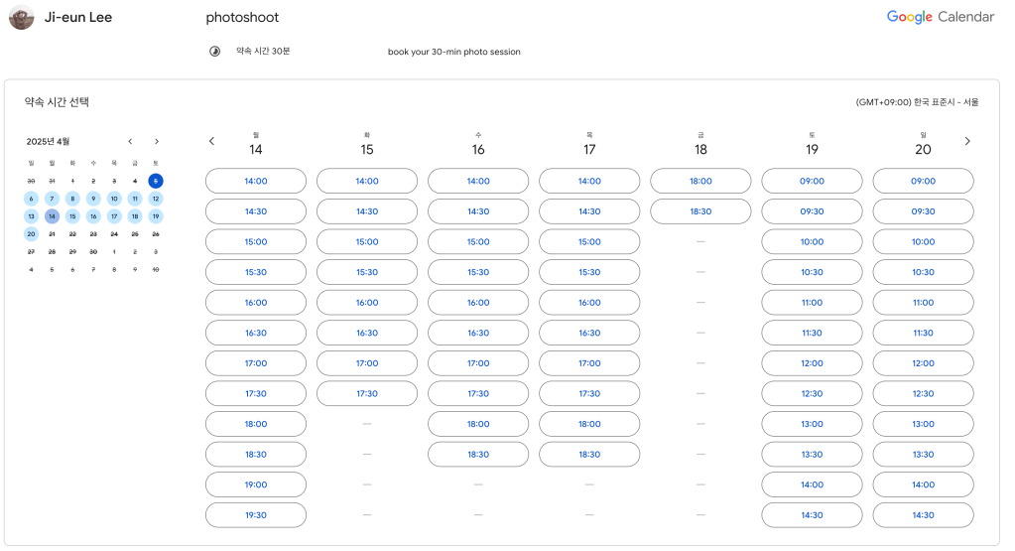Viewport: 1015px width, 551px height.
Task: Click Ji-eun Lee's profile avatar
Action: 22,18
